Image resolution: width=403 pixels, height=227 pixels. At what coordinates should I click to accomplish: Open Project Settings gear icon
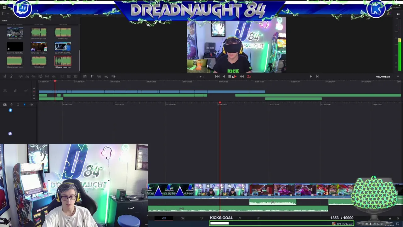pyautogui.click(x=398, y=218)
